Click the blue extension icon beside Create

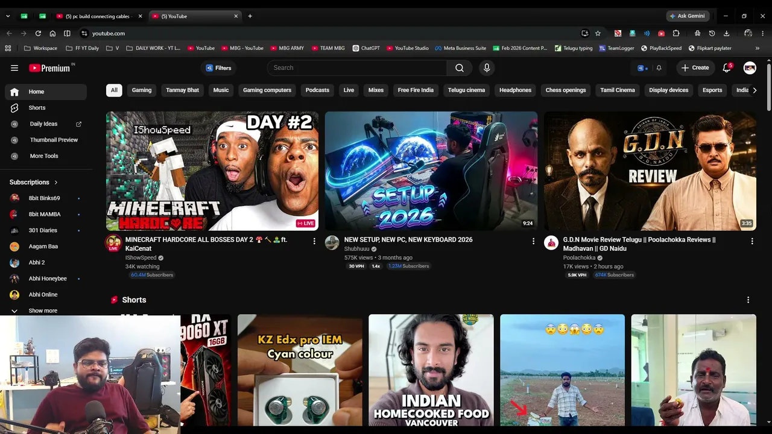click(641, 68)
